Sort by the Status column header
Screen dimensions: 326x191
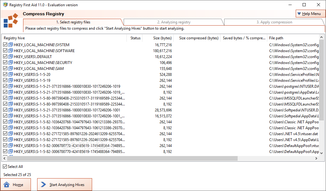(135, 38)
